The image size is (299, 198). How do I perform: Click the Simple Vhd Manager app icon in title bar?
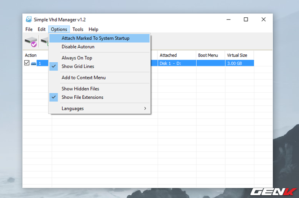29,19
